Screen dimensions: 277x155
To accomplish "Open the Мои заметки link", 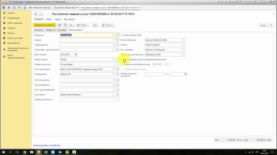I will (x=69, y=19).
